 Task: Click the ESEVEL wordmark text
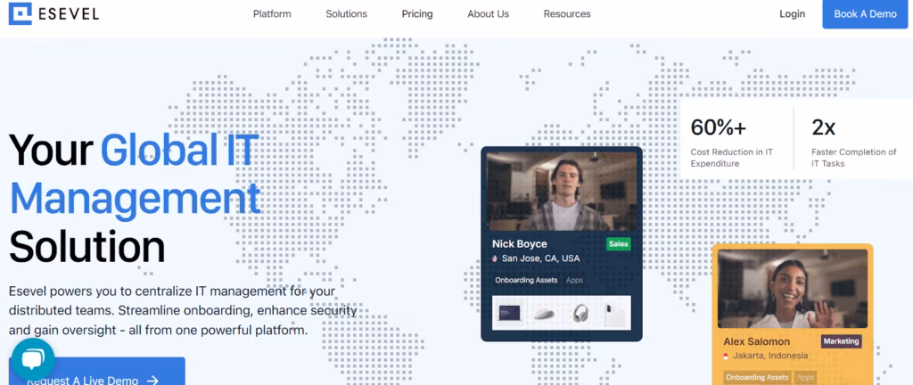tap(69, 14)
